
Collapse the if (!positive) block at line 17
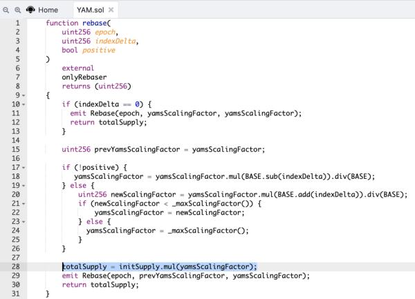tap(24, 167)
